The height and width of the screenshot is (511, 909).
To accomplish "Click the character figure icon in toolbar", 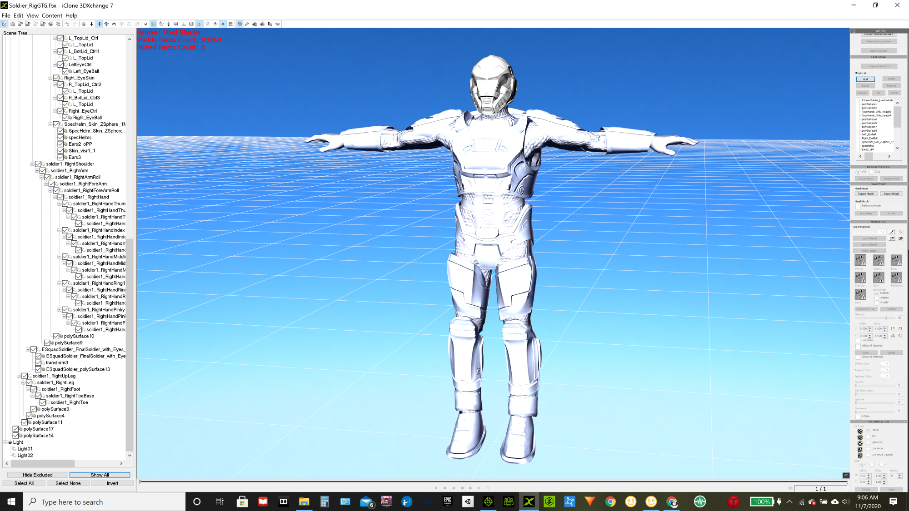I will pos(169,24).
